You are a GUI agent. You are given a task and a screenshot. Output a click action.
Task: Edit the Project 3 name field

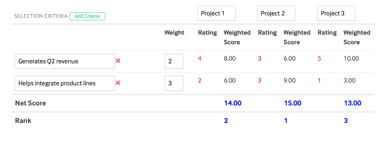336,13
